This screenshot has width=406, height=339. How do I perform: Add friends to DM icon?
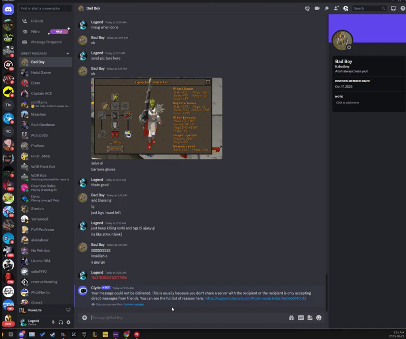pyautogui.click(x=336, y=8)
